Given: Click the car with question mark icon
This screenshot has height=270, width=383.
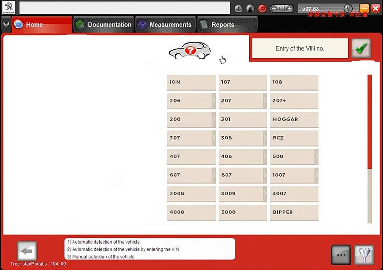Looking at the screenshot, I should coord(190,50).
